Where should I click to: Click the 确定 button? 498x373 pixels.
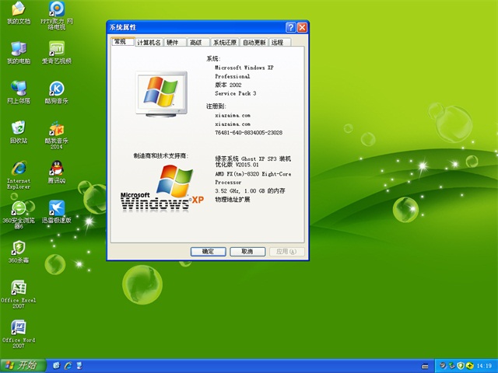point(208,251)
